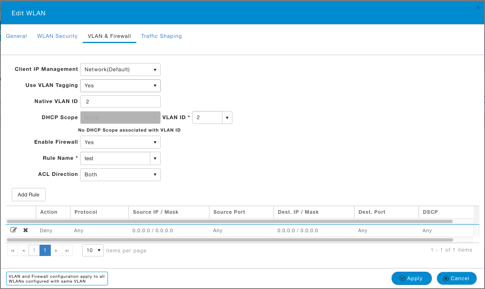Delete the Deny firewall rule
This screenshot has height=289, width=485.
[x=25, y=230]
